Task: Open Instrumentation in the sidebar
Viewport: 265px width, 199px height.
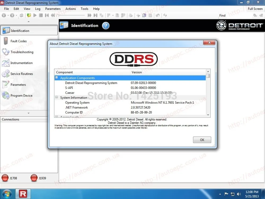Action: [21, 63]
